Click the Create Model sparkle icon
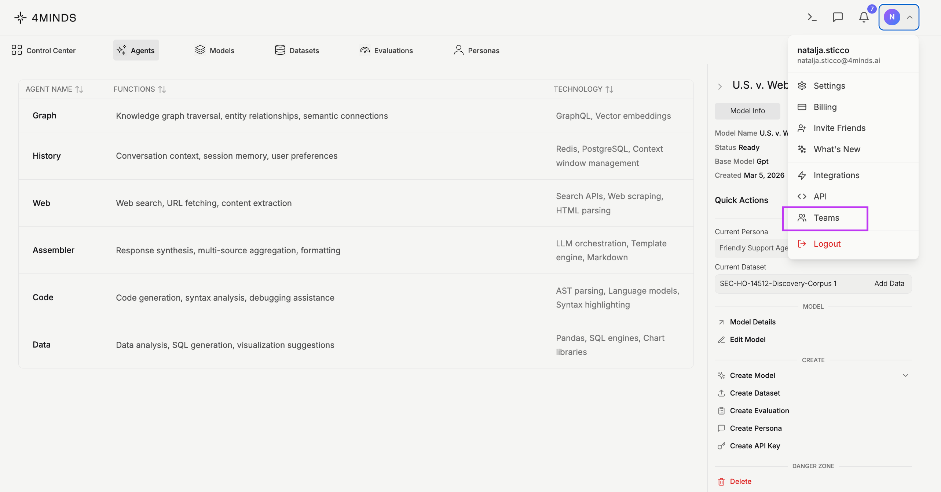The width and height of the screenshot is (941, 492). 721,375
